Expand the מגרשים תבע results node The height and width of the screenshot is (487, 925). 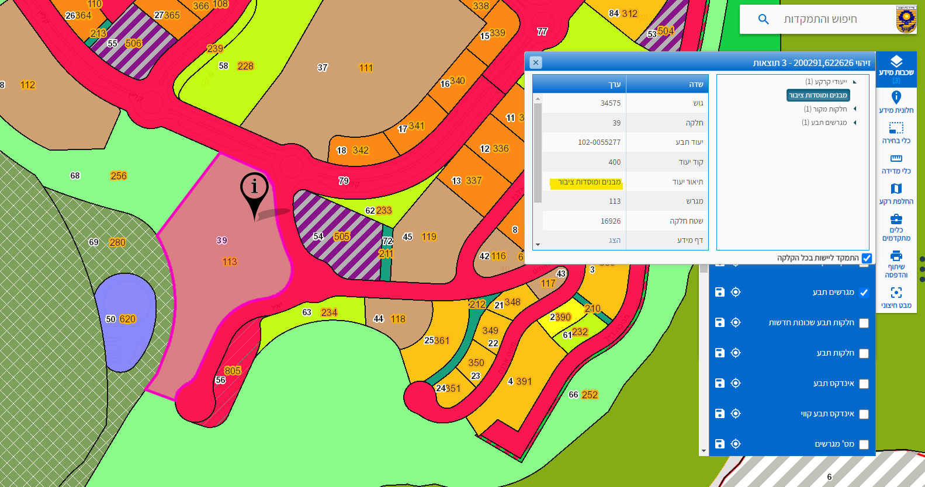tap(854, 123)
